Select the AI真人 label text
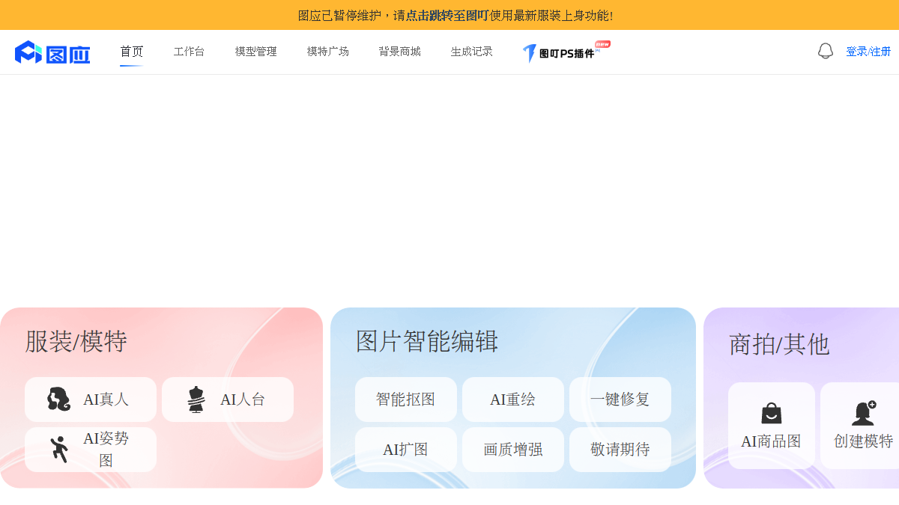Viewport: 899px width, 505px height. click(106, 400)
